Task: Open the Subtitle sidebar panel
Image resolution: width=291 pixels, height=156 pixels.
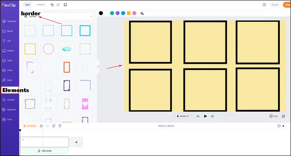Action: [x=8, y=51]
